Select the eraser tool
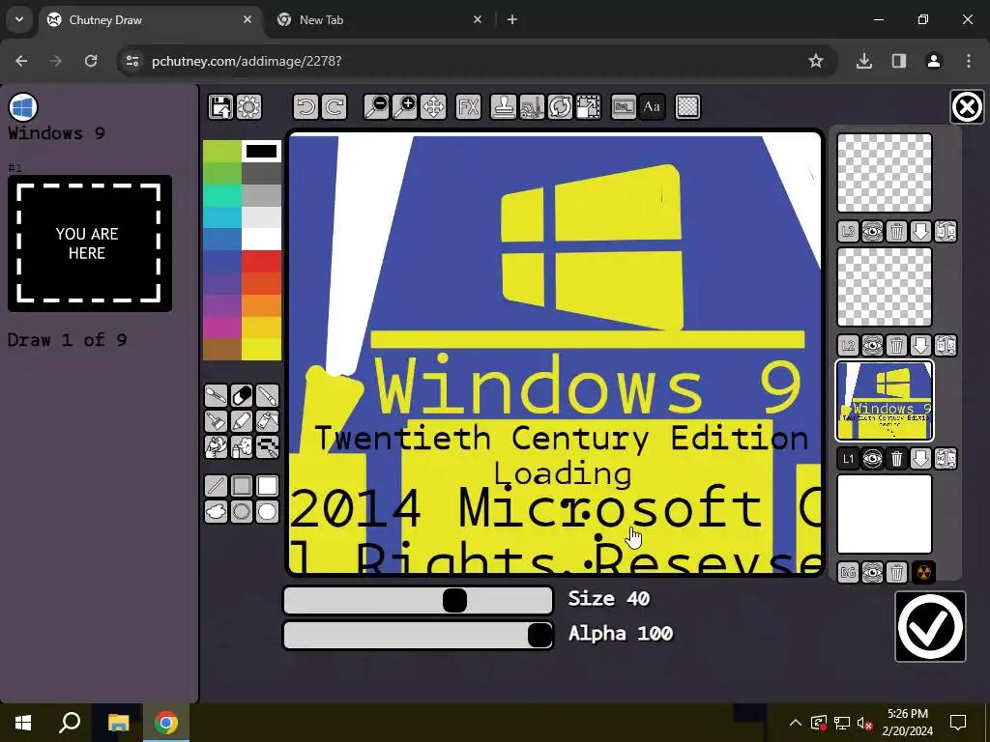990x742 pixels. pyautogui.click(x=242, y=395)
